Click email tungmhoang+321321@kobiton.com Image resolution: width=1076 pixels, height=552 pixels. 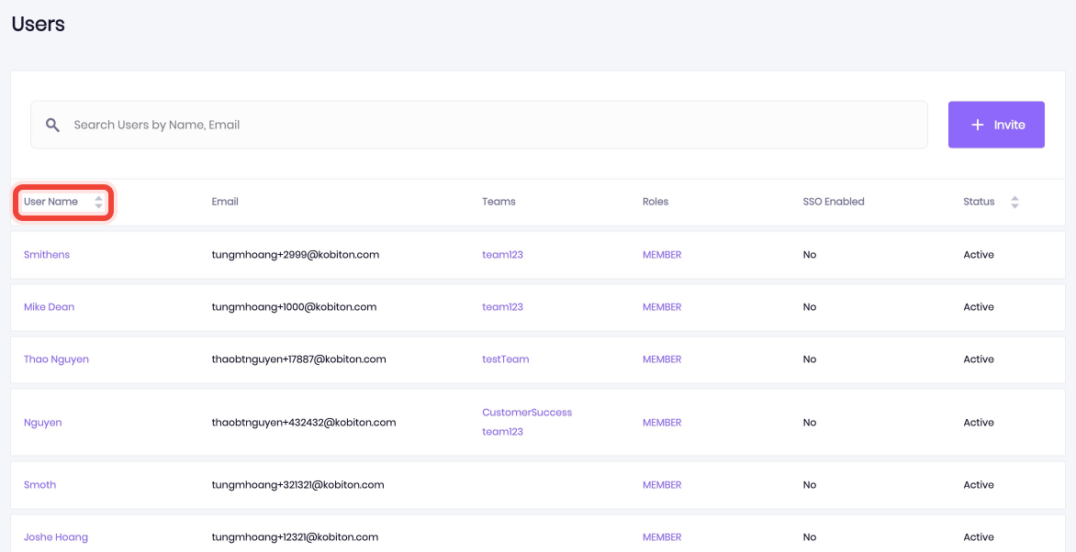(x=297, y=485)
